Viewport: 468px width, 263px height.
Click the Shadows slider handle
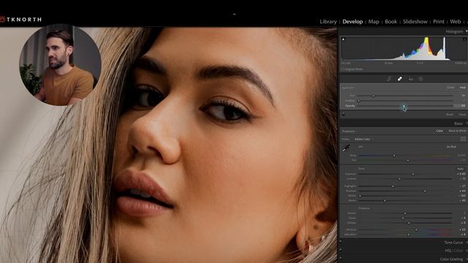[425, 191]
